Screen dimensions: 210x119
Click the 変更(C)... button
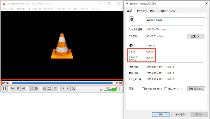pyautogui.click(x=195, y=36)
